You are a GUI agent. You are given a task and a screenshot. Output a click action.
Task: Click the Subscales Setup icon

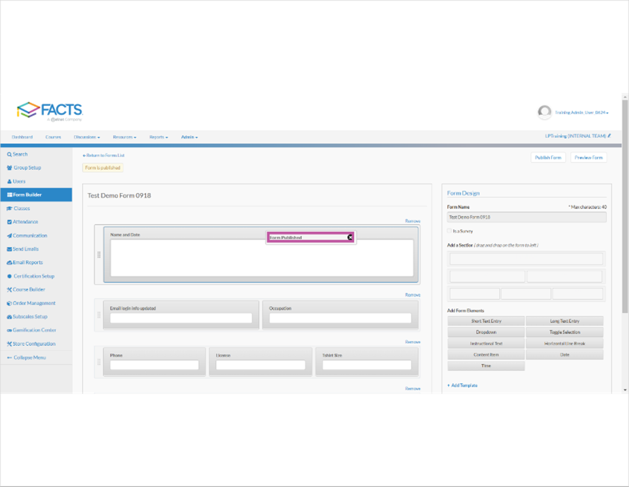pyautogui.click(x=9, y=317)
